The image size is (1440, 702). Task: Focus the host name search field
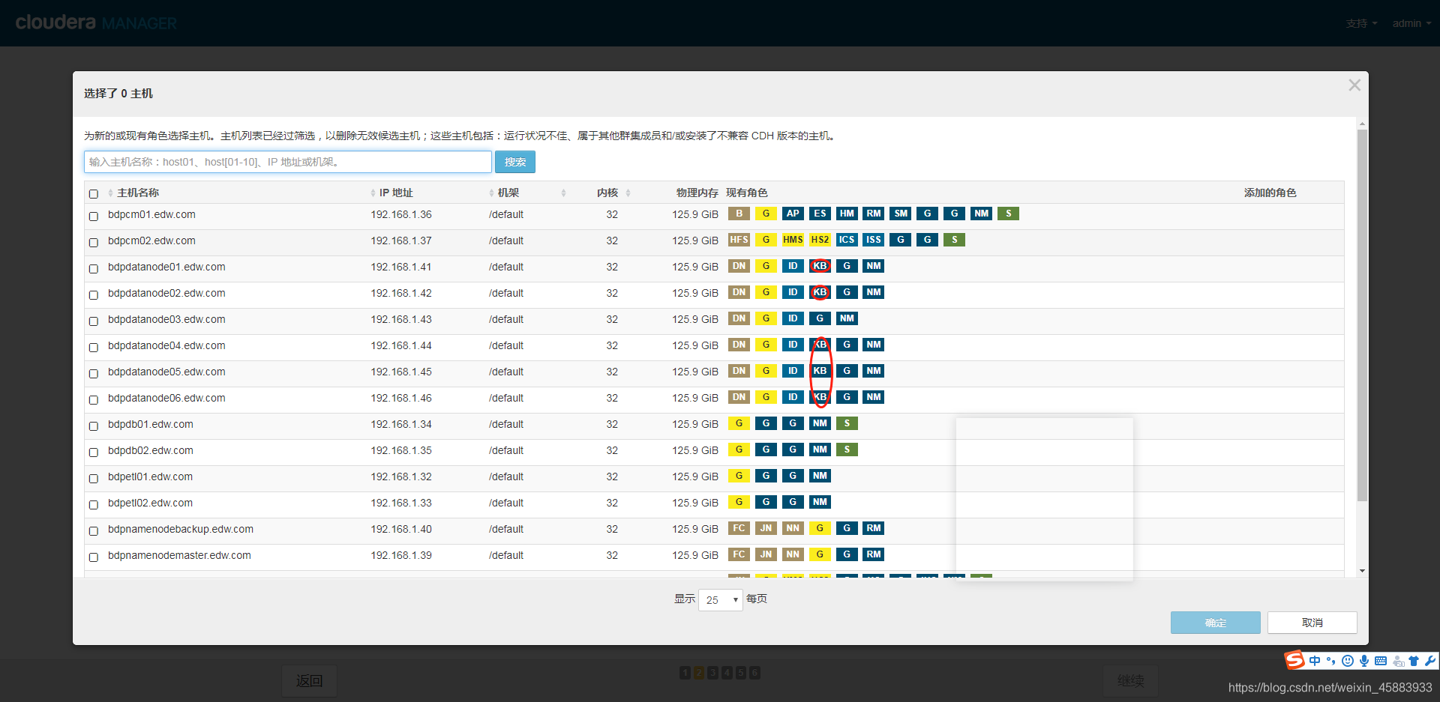[288, 162]
